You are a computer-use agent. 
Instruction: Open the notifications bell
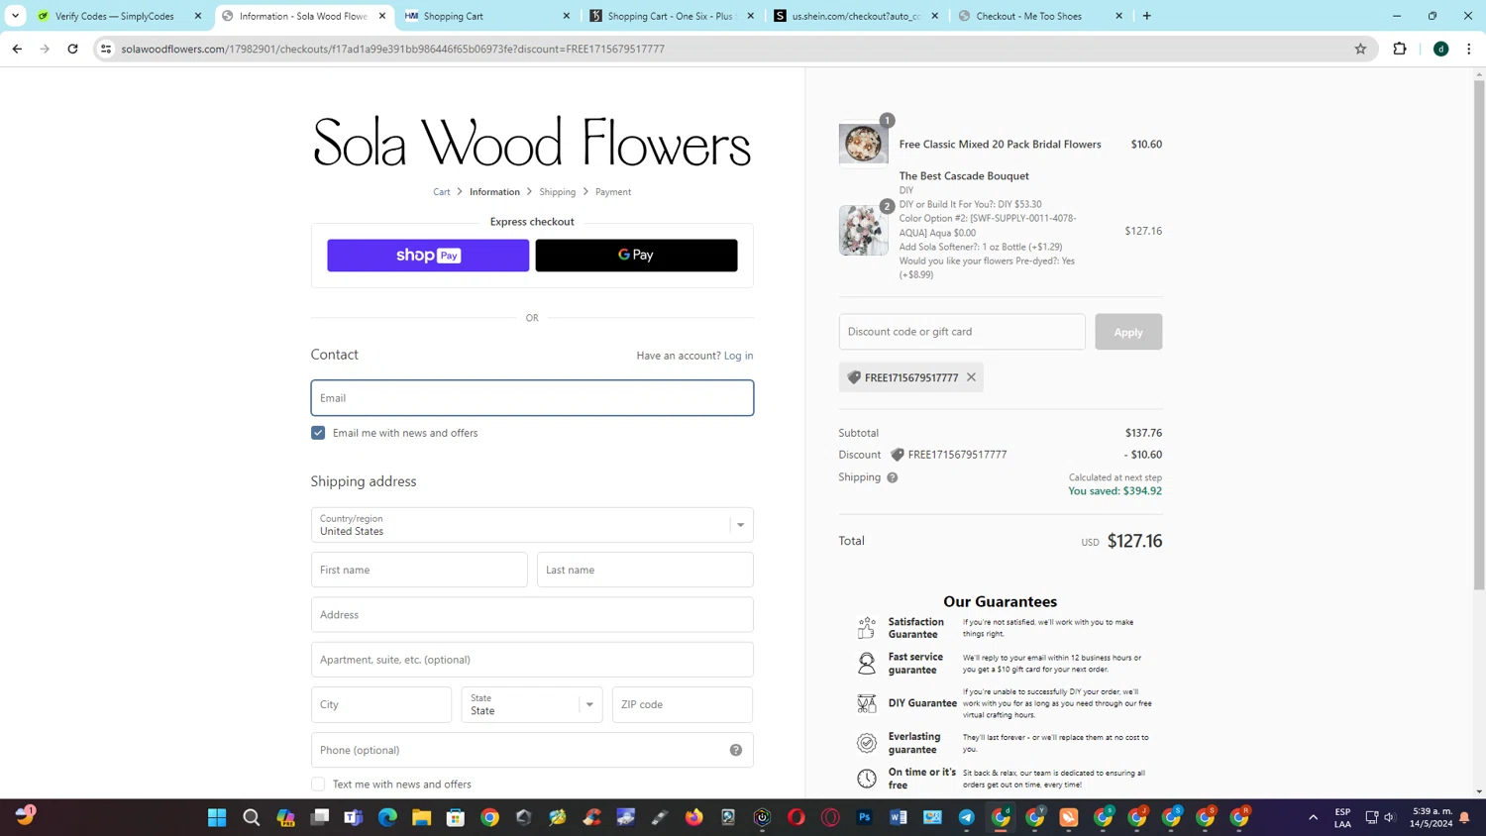1464,817
